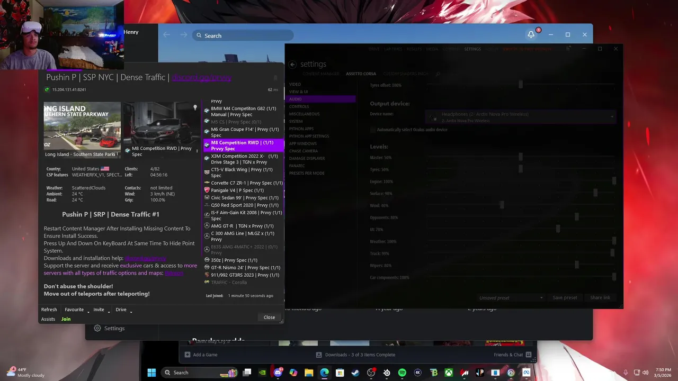The image size is (678, 381).
Task: Open the discord.gg/prvvy link in title
Action: (201, 77)
